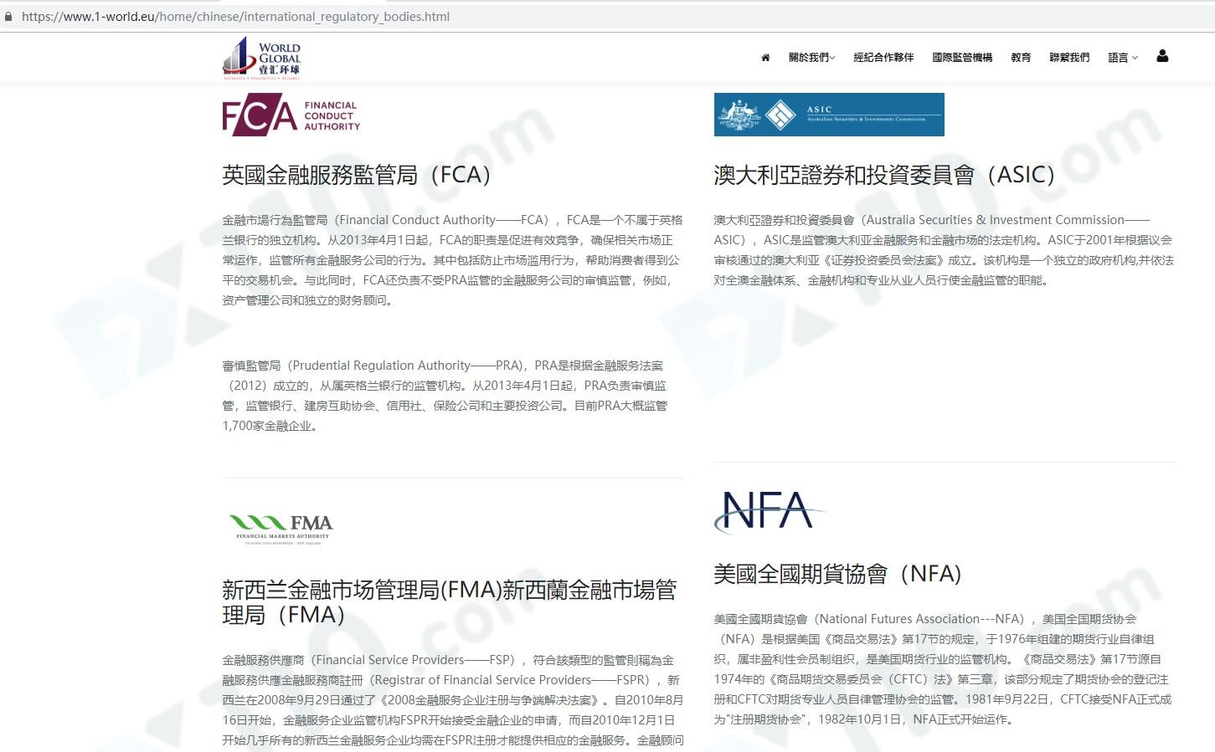The width and height of the screenshot is (1215, 752).
Task: Click the text 'Prudential Regulation Authority——PRA'
Action: 407,366
